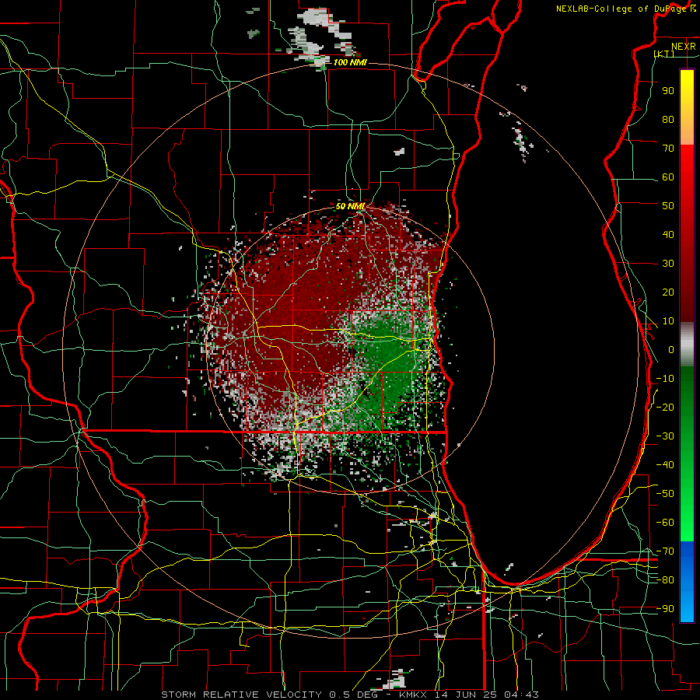This screenshot has height=700, width=700.
Task: Click the -10 value on velocity scale
Action: pyautogui.click(x=665, y=379)
